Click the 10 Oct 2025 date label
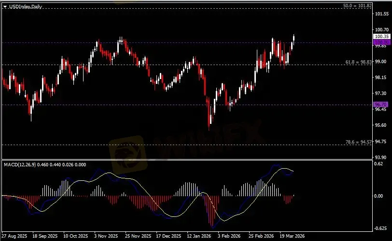Viewport: 392px width, 241px height. [75, 236]
